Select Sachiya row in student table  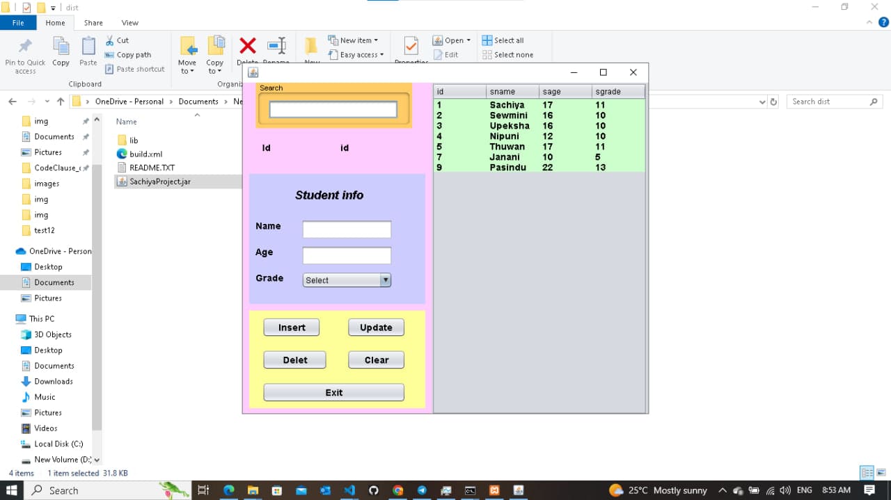pos(507,105)
